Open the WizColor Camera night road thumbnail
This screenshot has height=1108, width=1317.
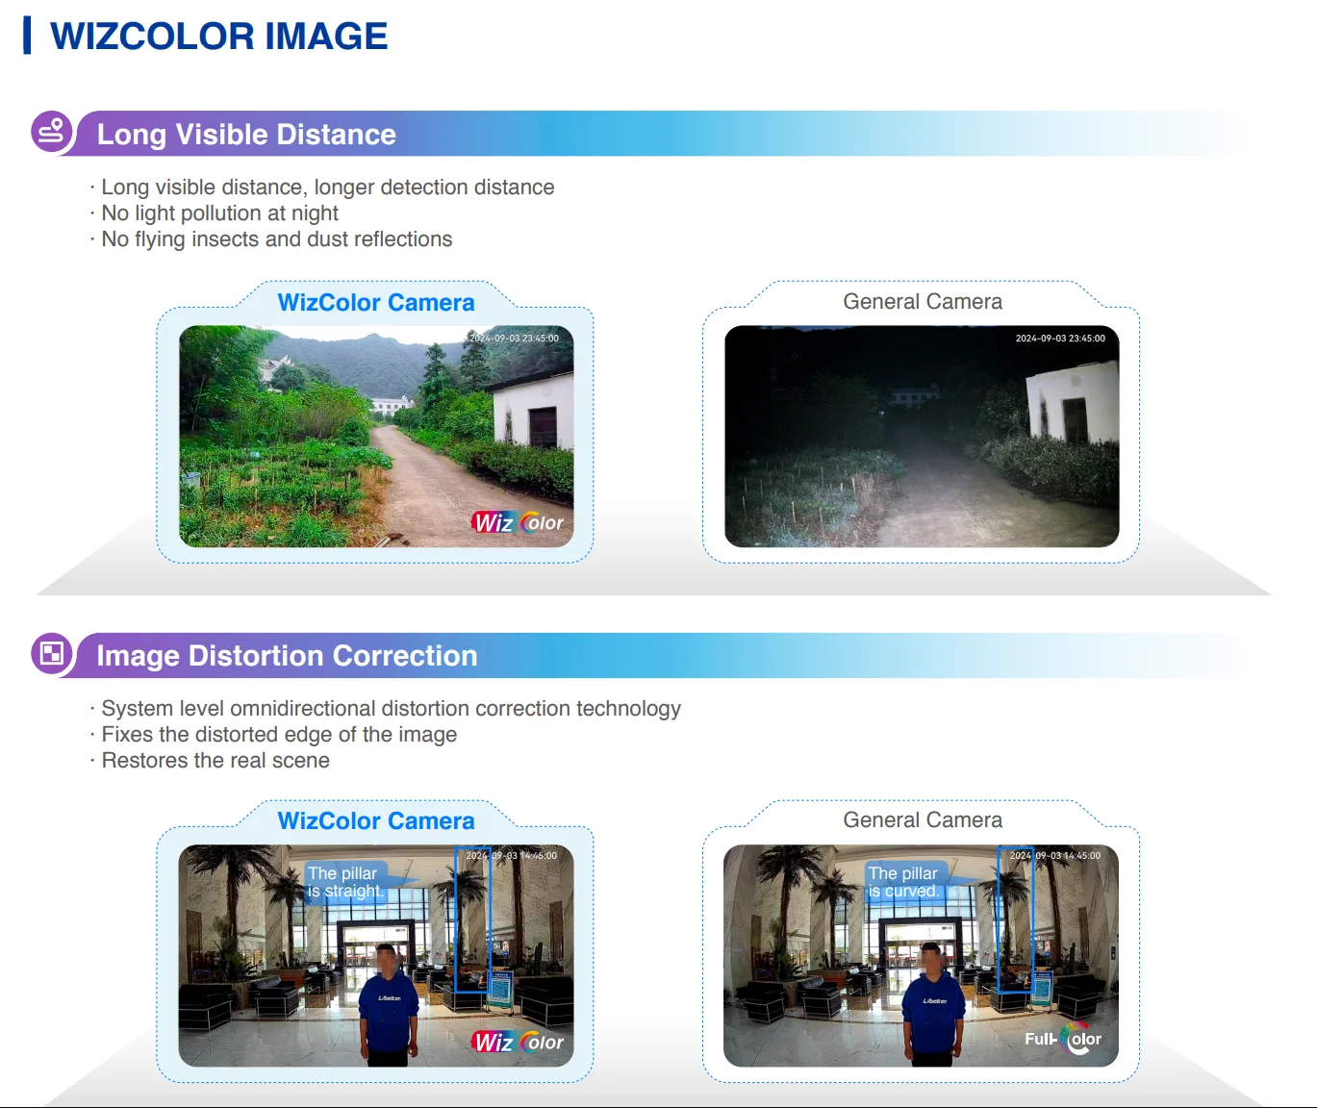coord(376,437)
